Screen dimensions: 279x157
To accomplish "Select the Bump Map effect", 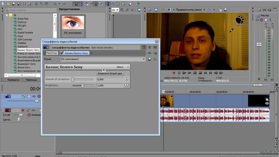I will [x=23, y=18].
